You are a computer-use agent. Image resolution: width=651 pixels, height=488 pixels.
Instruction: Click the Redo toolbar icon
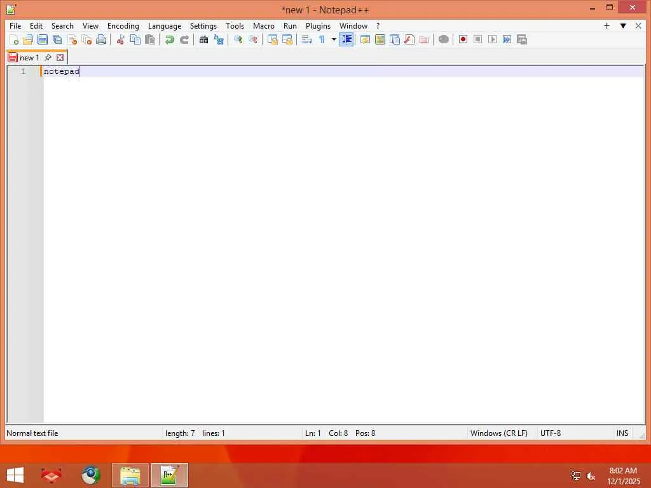point(184,39)
